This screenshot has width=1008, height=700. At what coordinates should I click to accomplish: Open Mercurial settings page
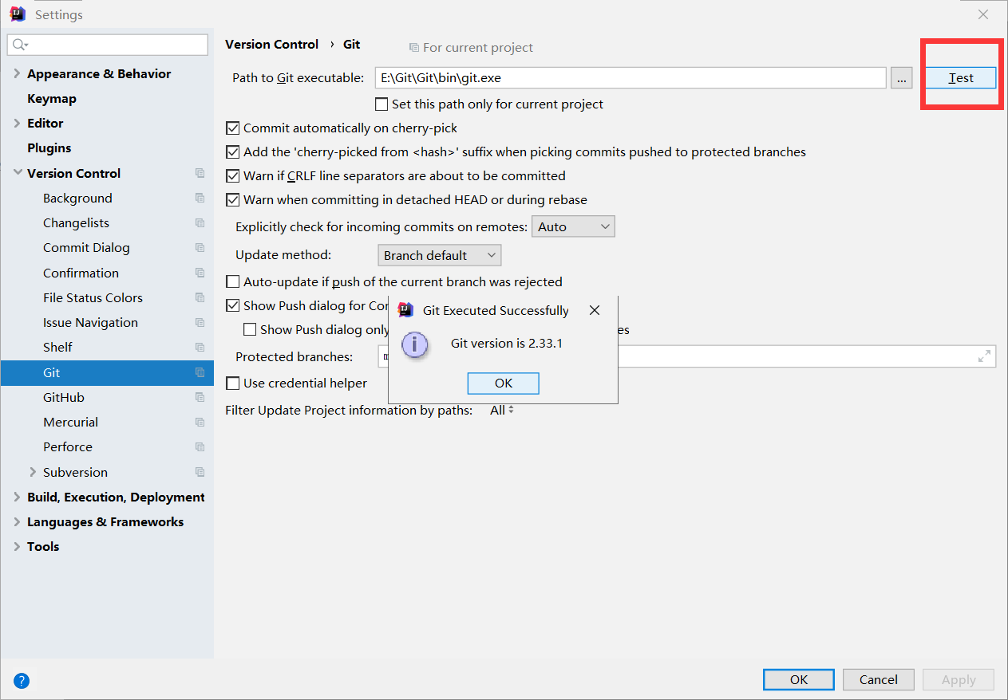point(70,423)
